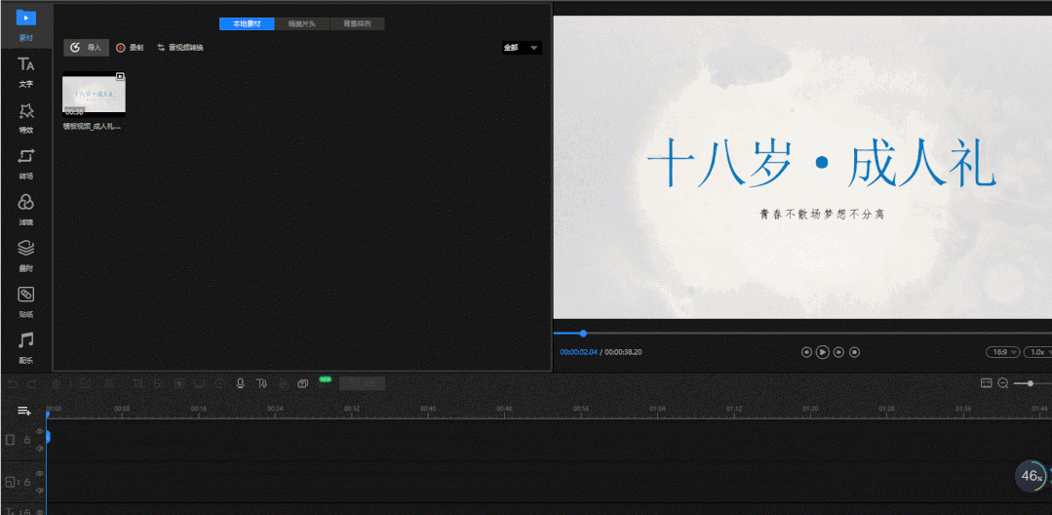
Task: Click the 00:00:02.04 current time readout
Action: [578, 352]
